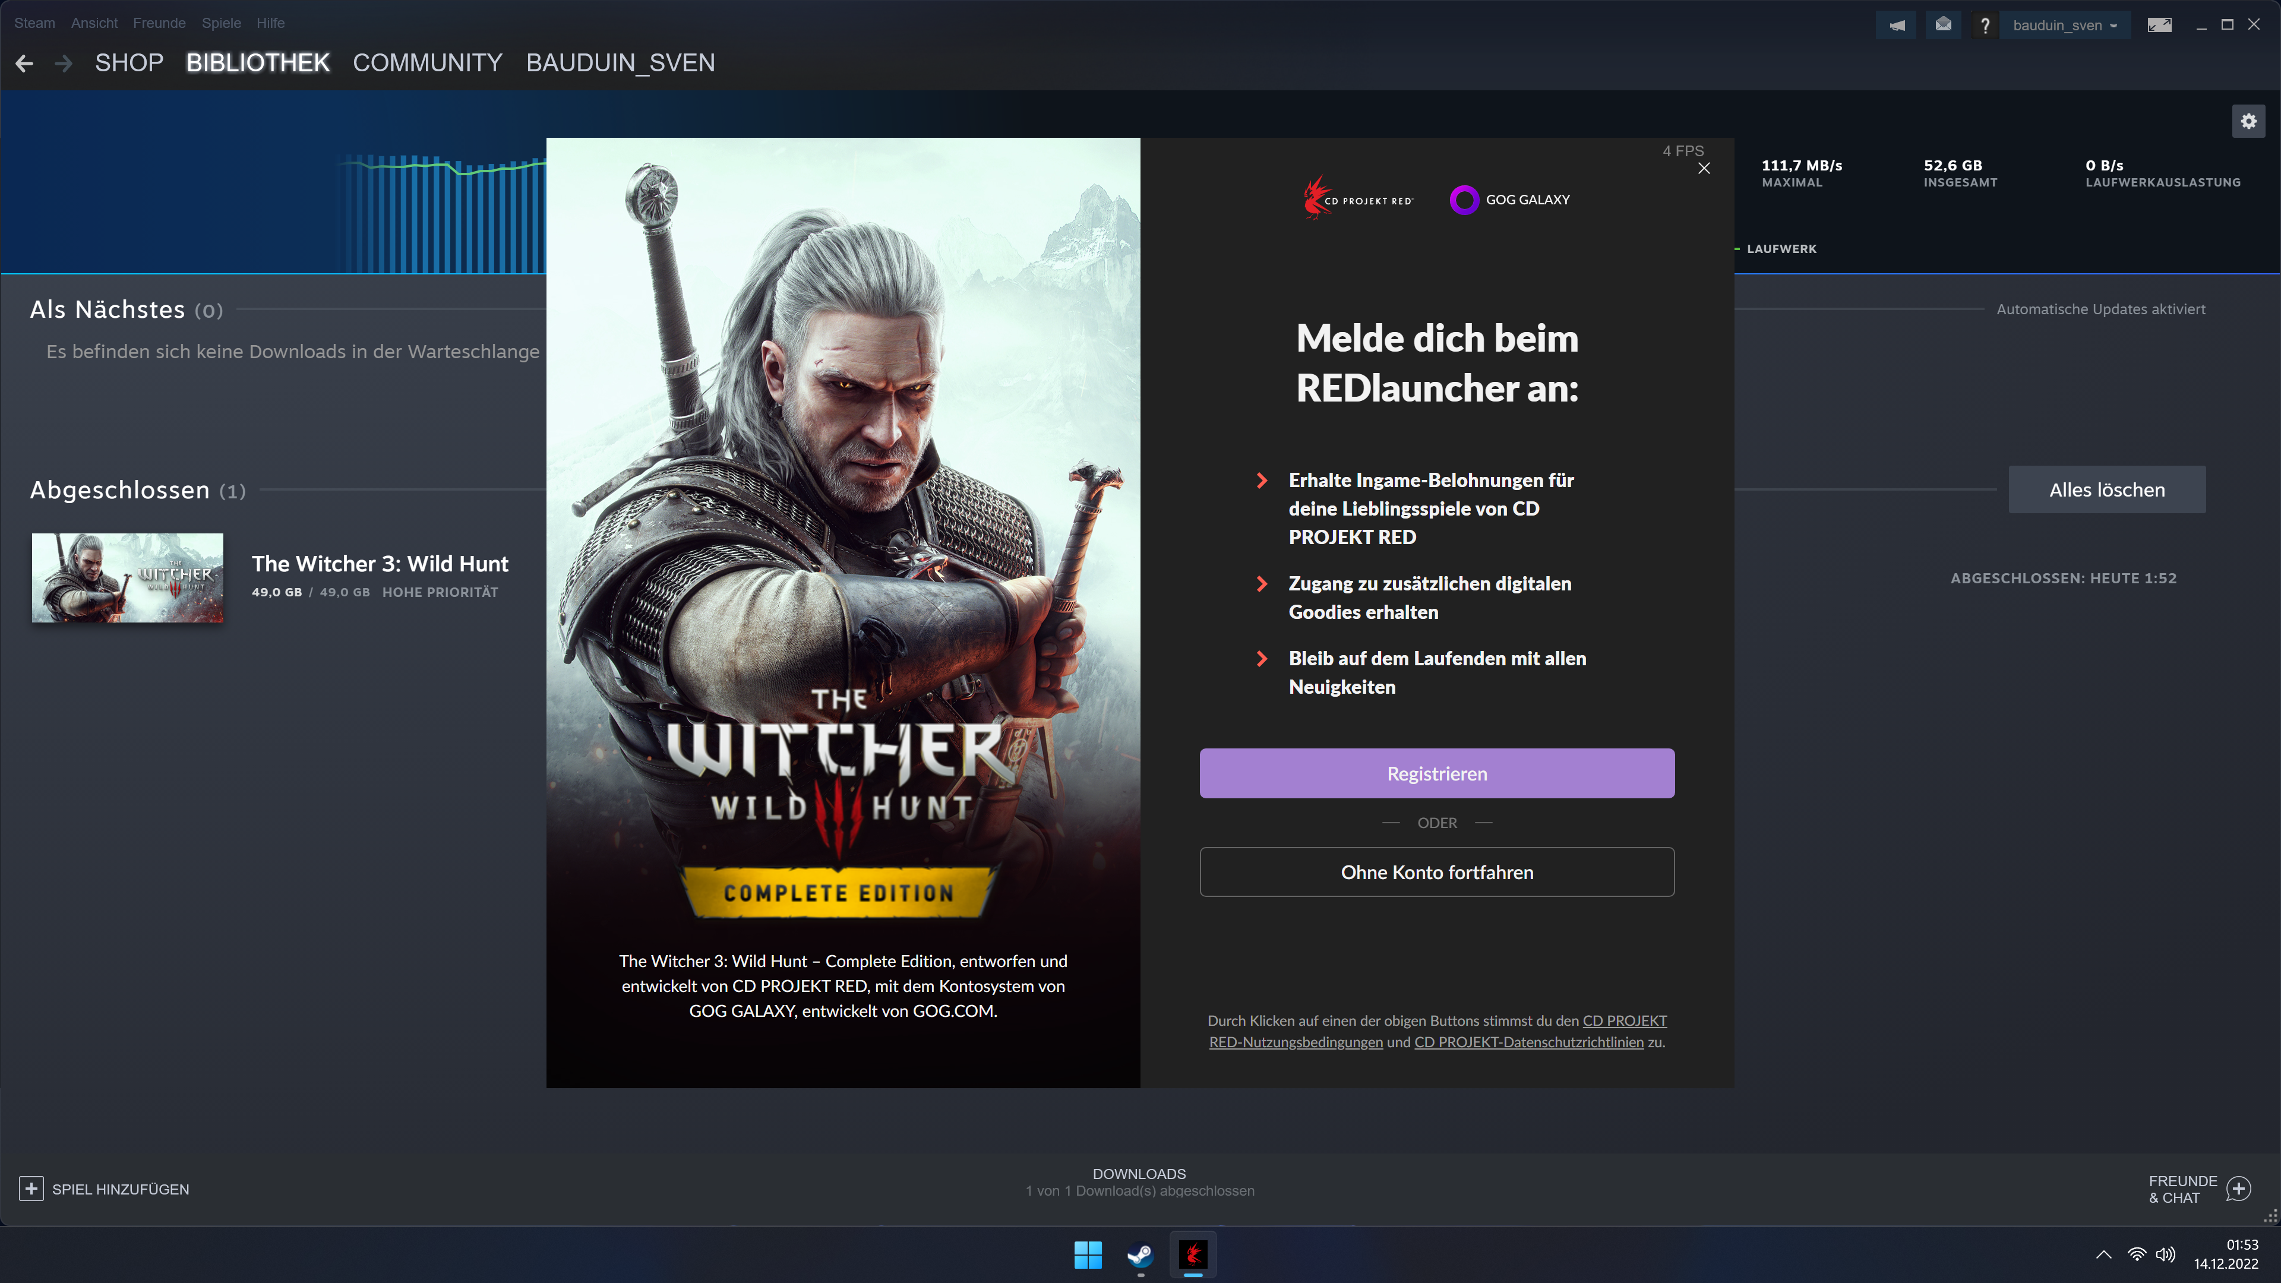Click the download settings gear icon
The width and height of the screenshot is (2281, 1283).
click(2248, 121)
